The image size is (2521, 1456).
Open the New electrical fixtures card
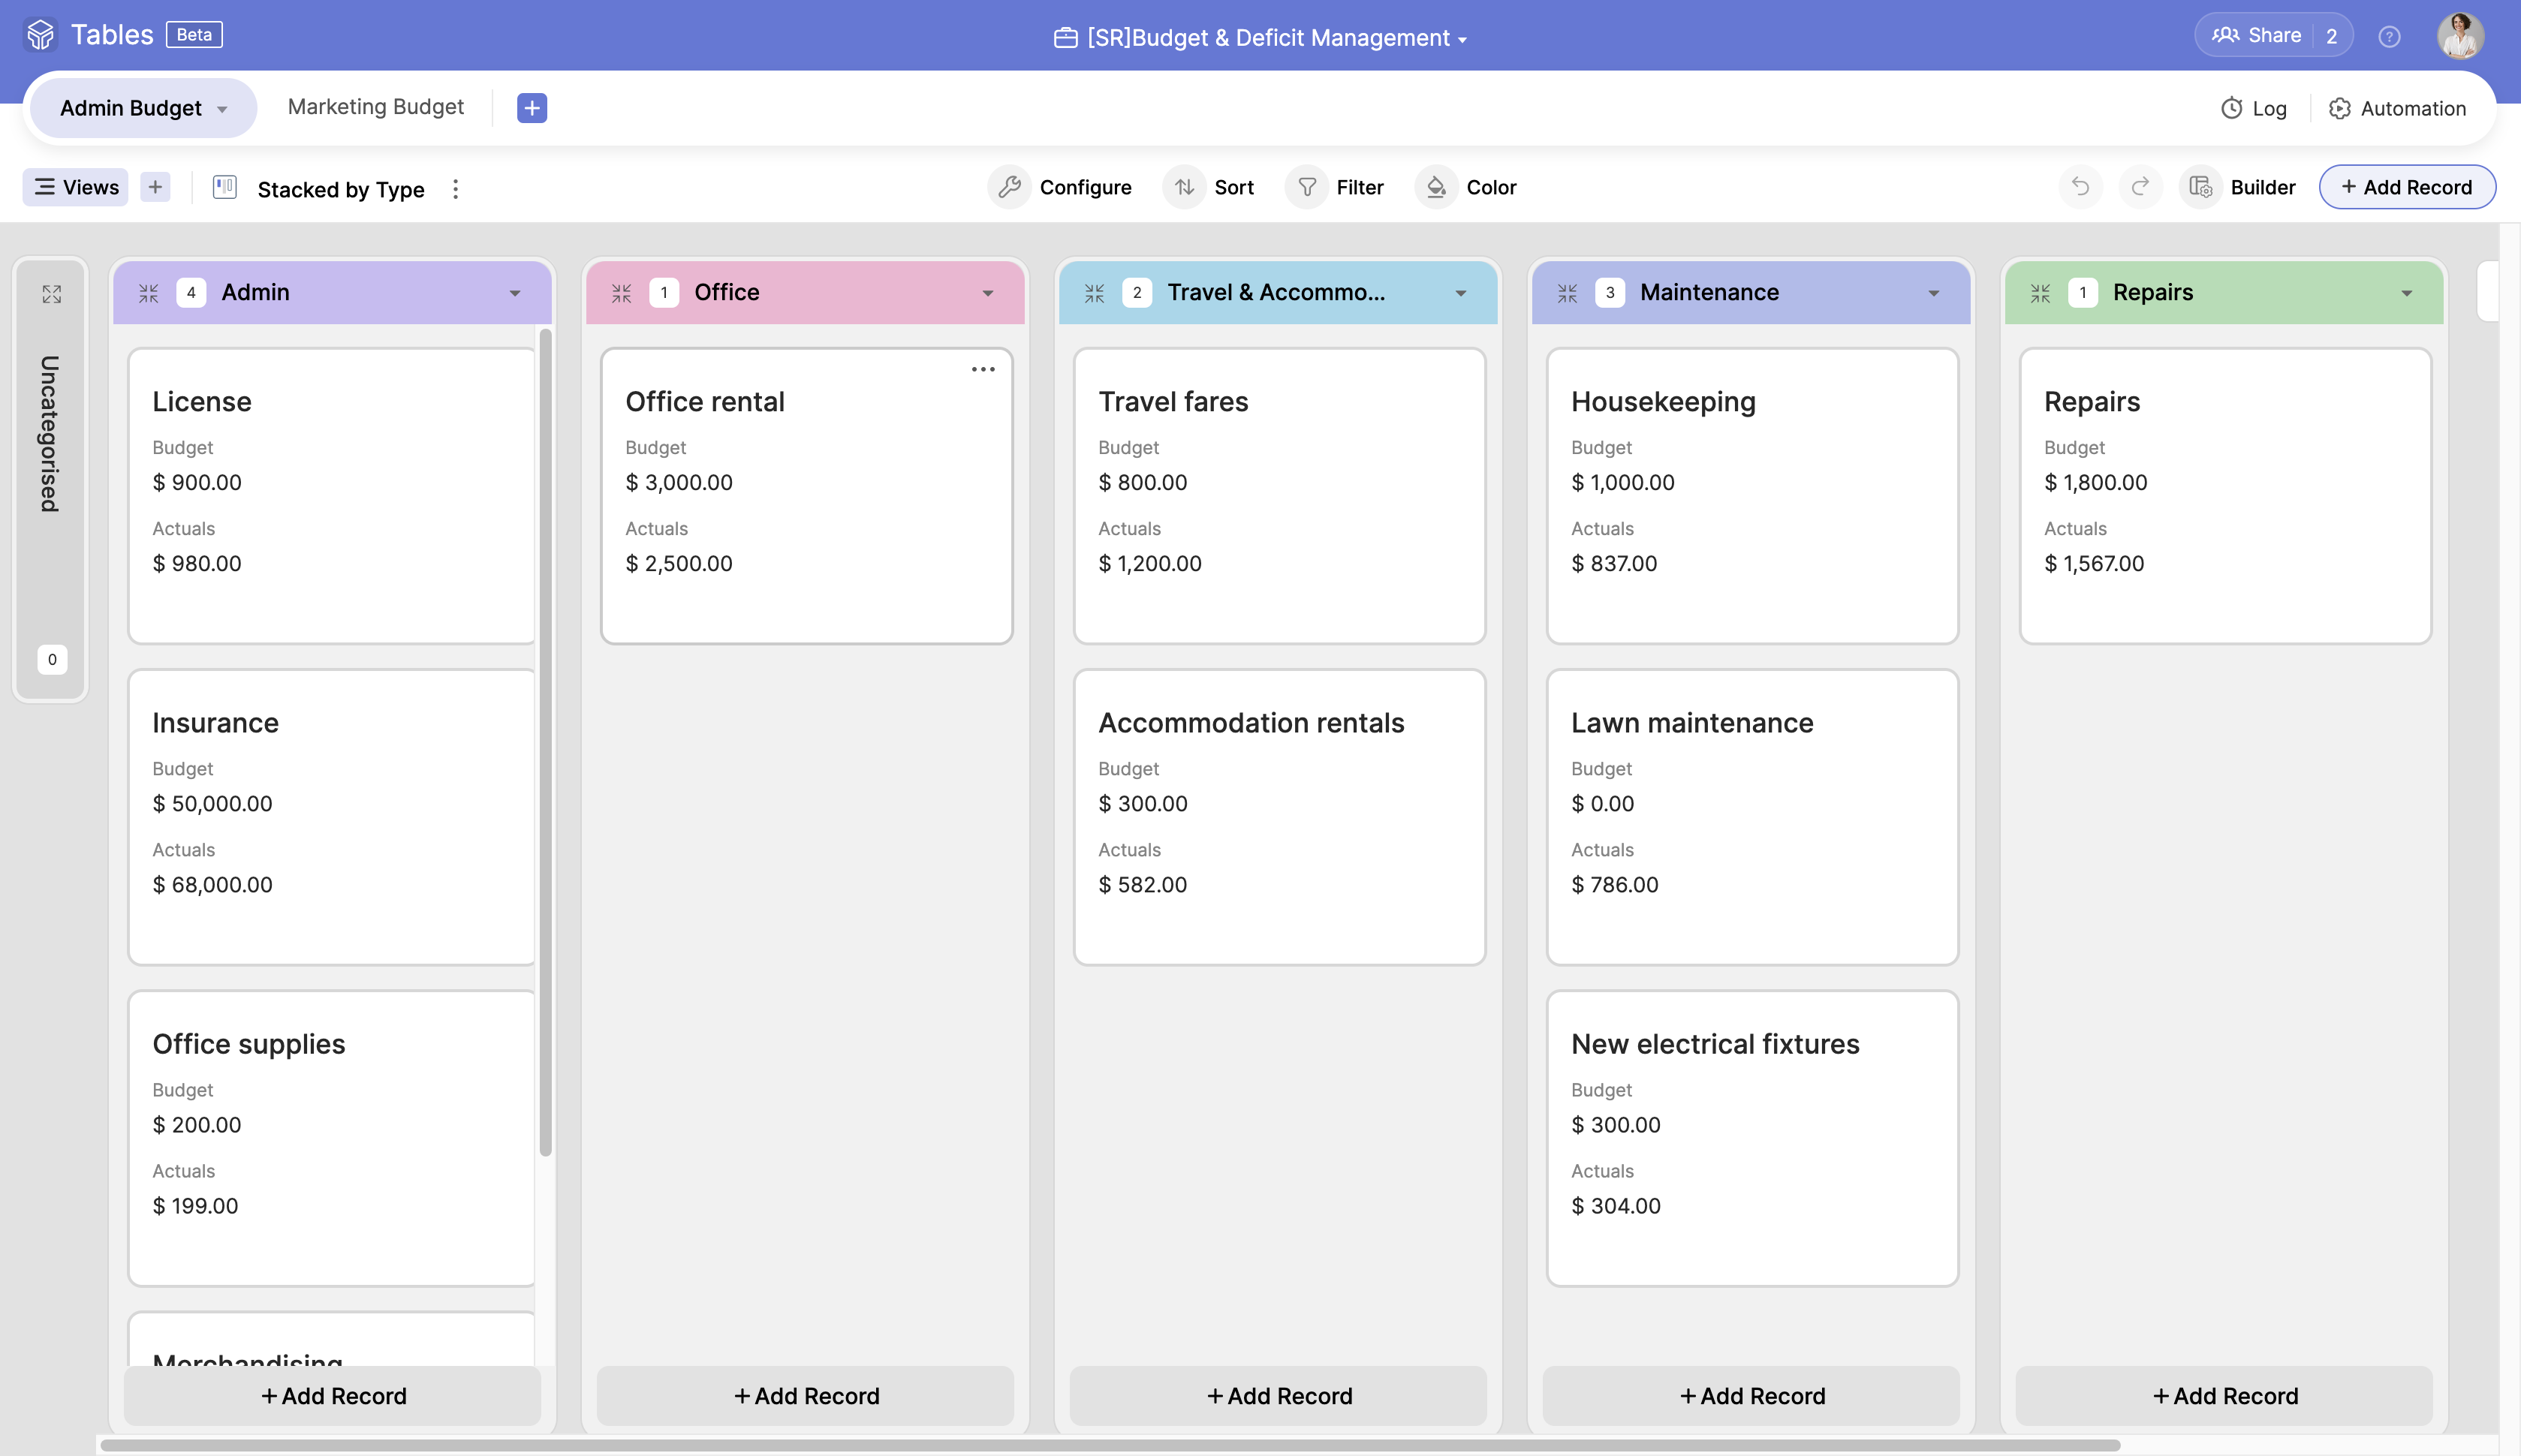point(1752,1138)
